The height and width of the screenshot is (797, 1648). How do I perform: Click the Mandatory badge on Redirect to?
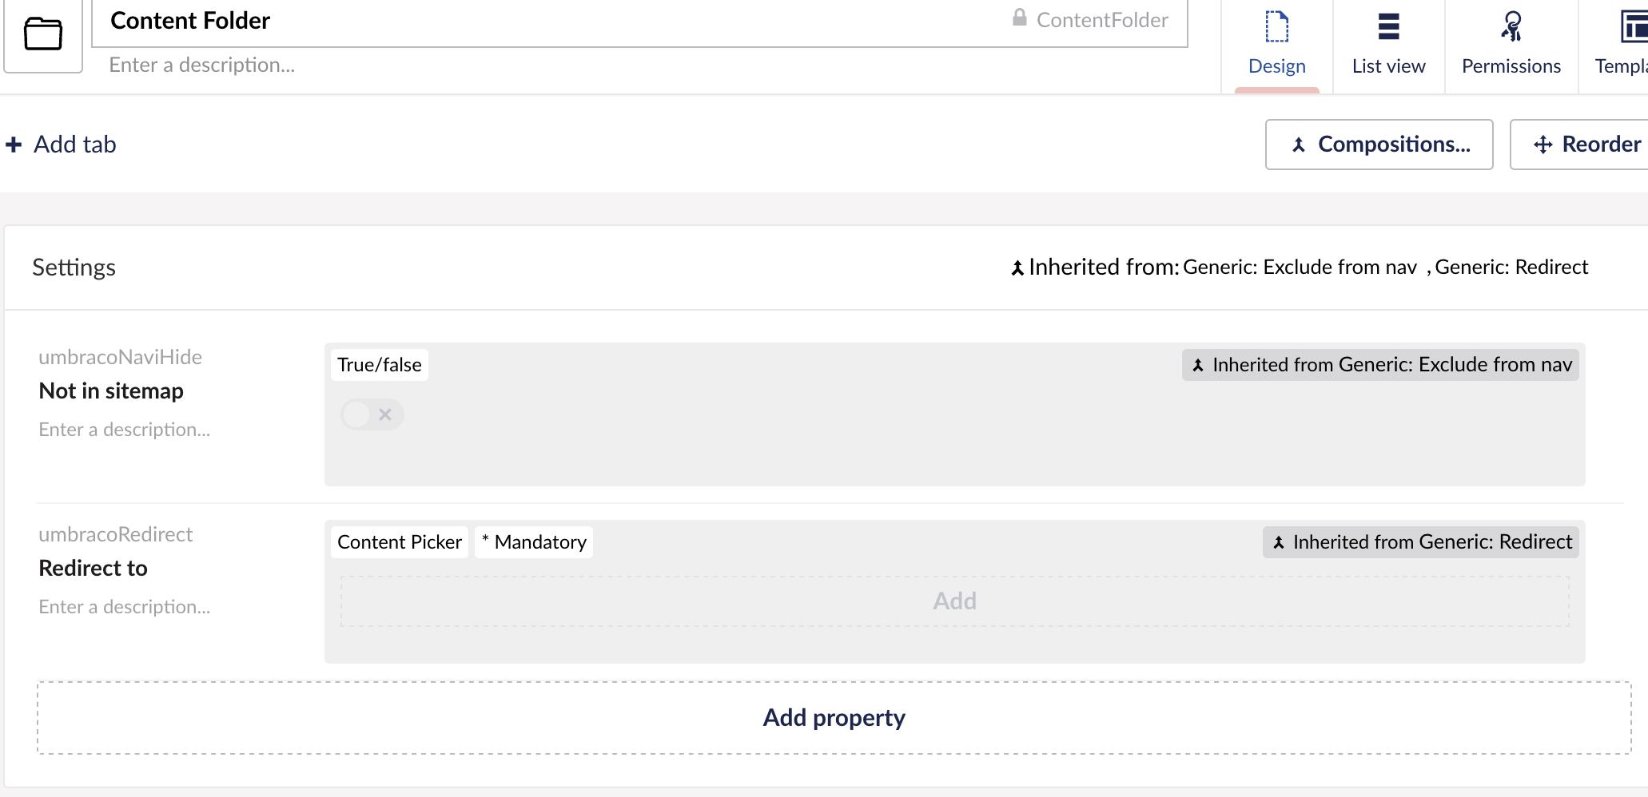534,542
